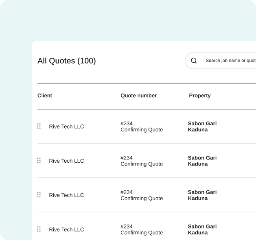Sort by the Client column header
The width and height of the screenshot is (256, 240).
45,96
